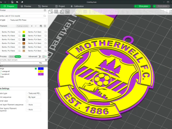
Task: Click the save project icon
Action: [12, 2]
